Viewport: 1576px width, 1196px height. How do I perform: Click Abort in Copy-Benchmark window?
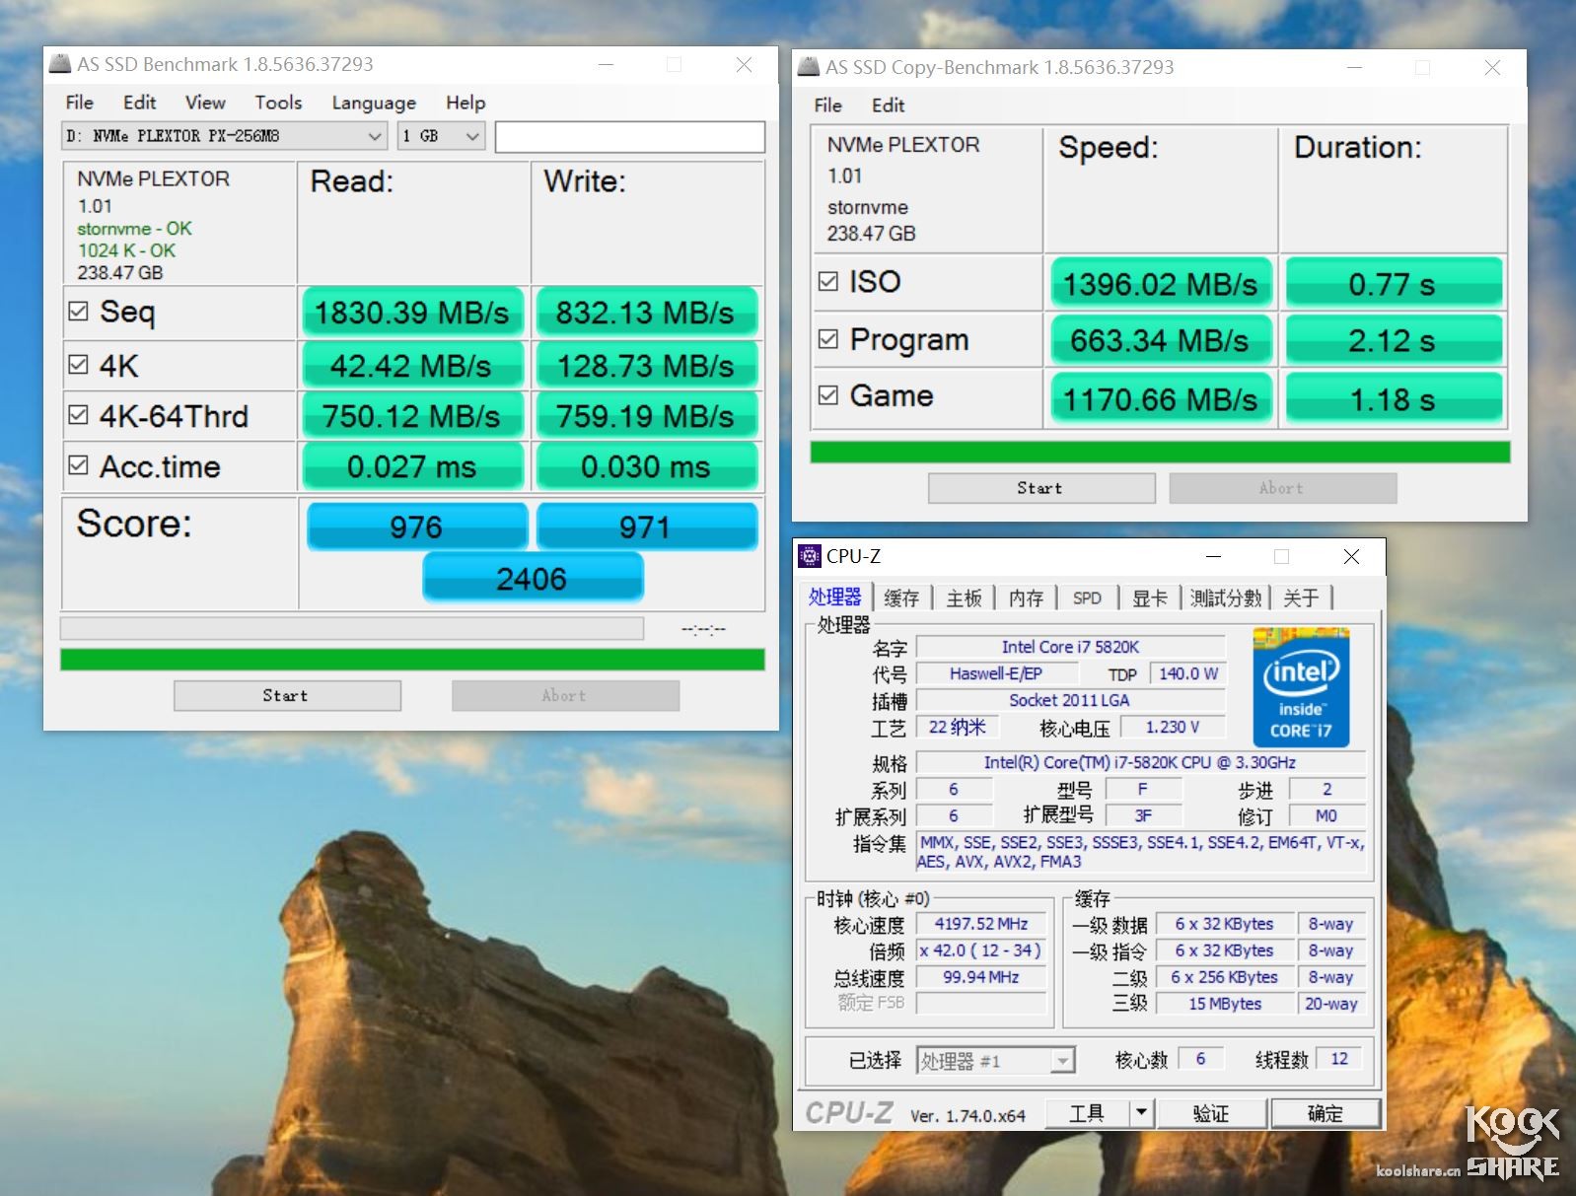1283,488
